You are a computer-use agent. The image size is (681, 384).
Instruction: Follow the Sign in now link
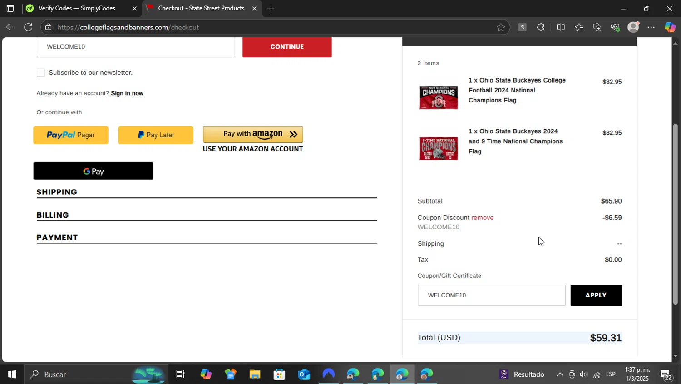pyautogui.click(x=127, y=93)
